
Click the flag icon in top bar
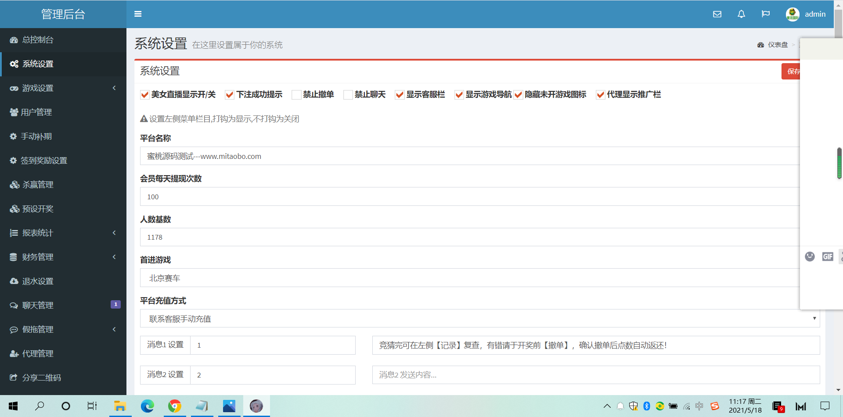pos(766,14)
